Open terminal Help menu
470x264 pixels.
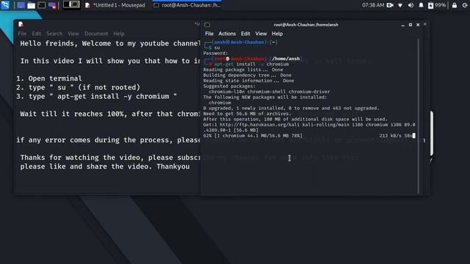tap(277, 34)
